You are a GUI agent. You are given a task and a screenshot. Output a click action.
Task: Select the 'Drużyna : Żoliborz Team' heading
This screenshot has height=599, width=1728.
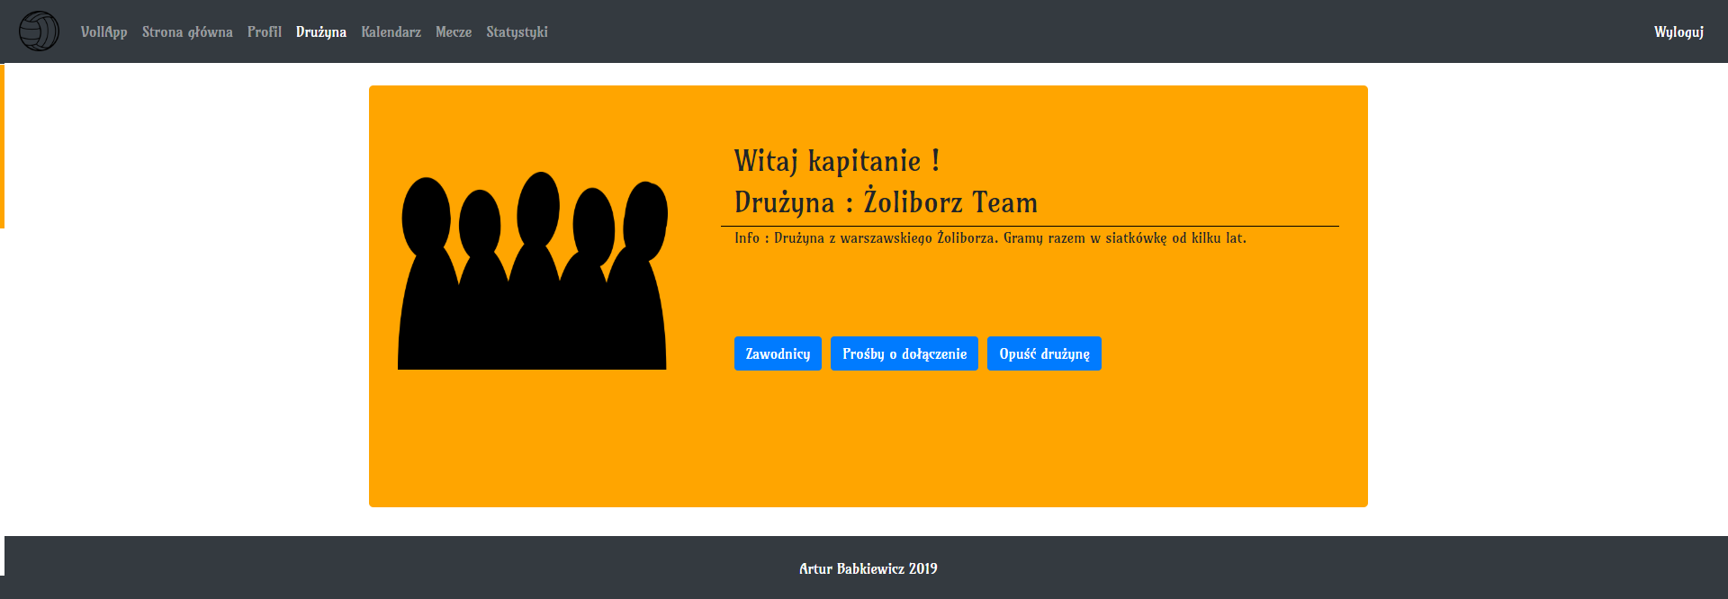pos(886,202)
